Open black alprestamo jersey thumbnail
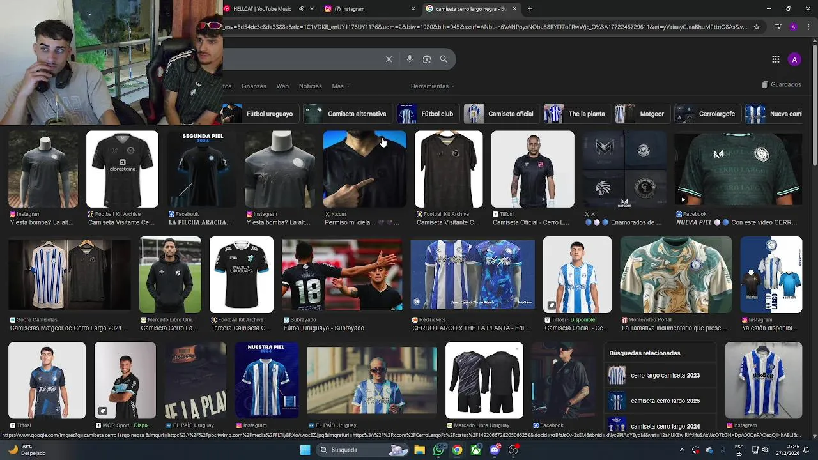The width and height of the screenshot is (818, 460). 122,169
